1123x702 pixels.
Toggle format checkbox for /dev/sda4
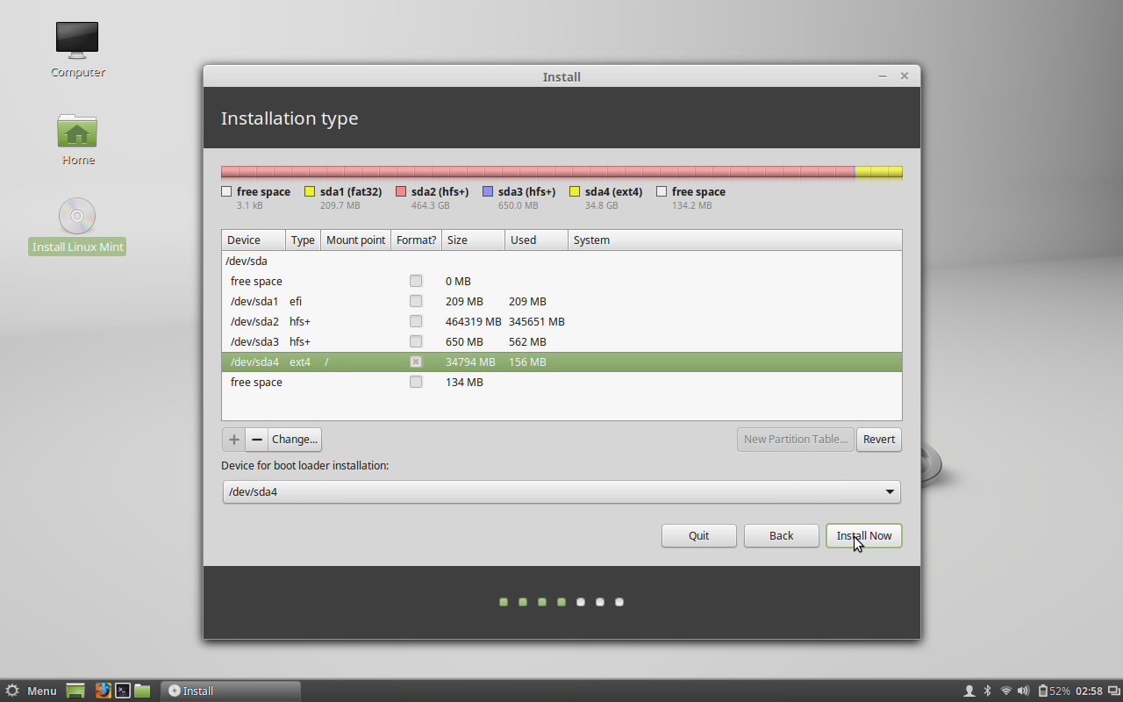pos(416,362)
